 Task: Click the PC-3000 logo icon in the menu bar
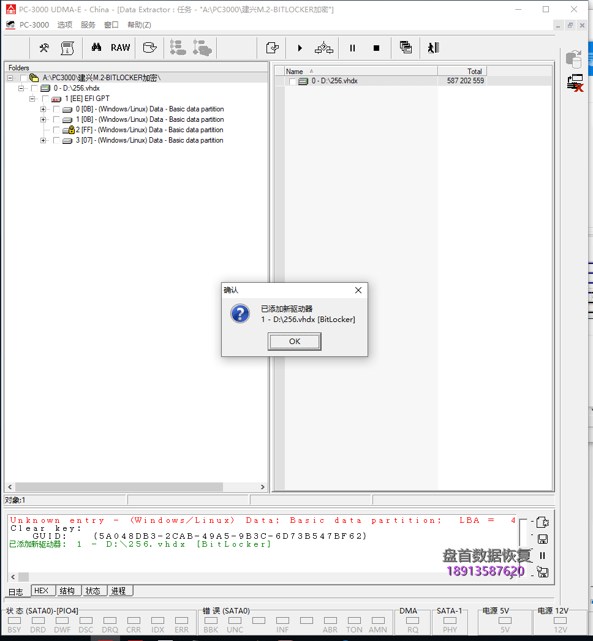[10, 25]
